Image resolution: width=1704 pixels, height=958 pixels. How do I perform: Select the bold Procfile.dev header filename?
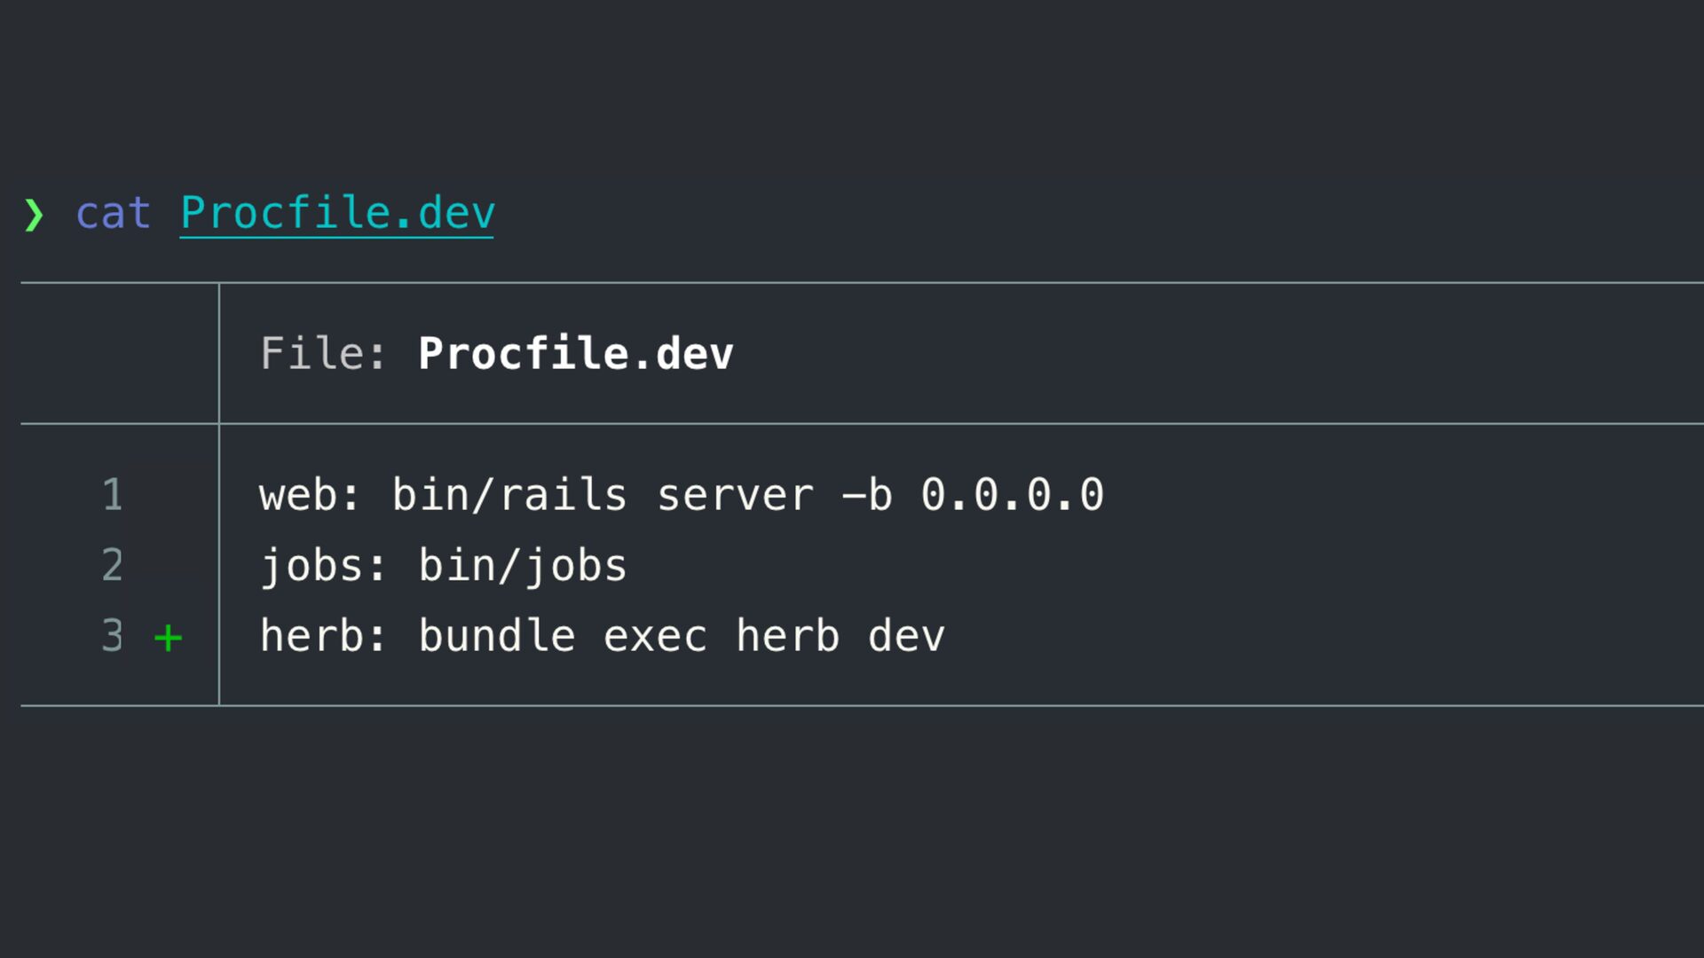575,354
